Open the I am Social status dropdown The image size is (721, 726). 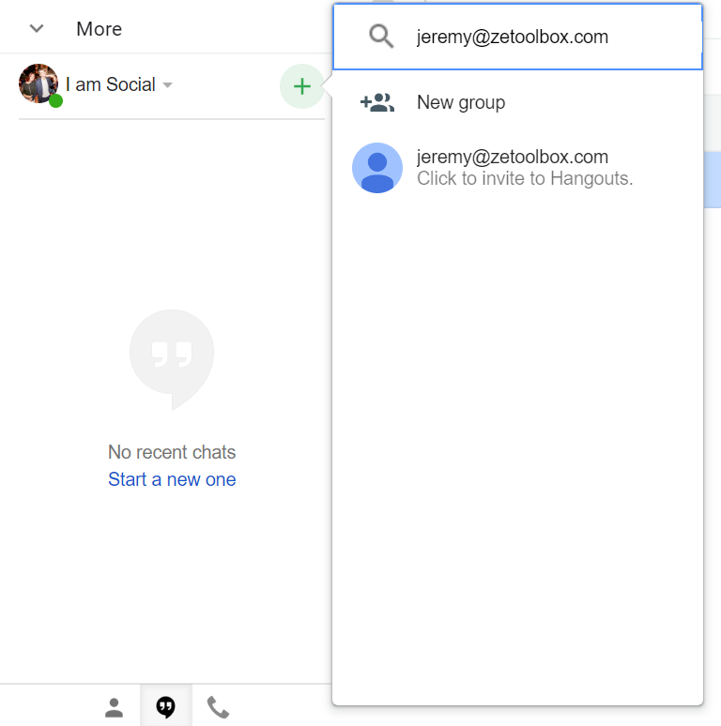168,84
